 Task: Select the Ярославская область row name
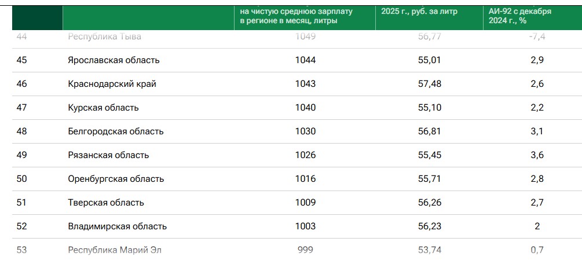pos(114,60)
